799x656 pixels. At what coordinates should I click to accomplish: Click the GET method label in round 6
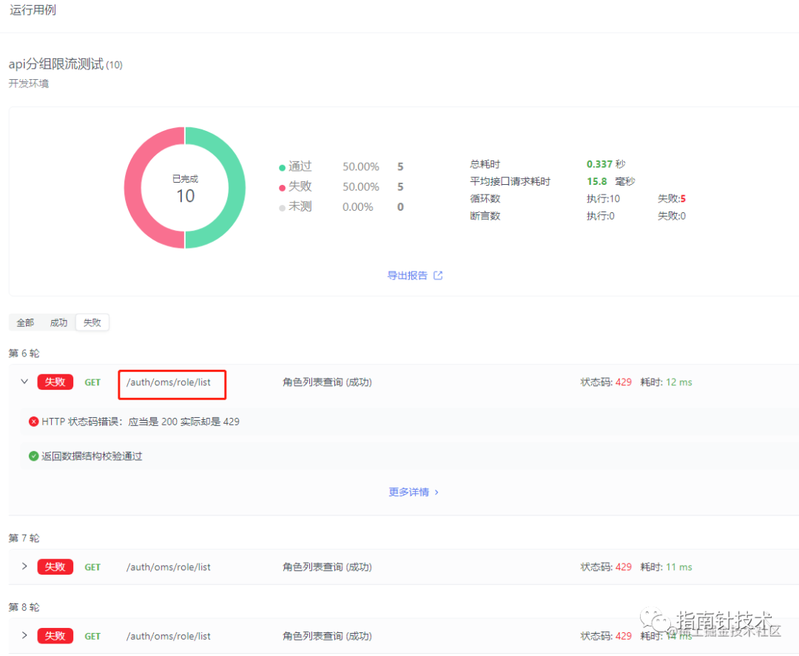[92, 382]
